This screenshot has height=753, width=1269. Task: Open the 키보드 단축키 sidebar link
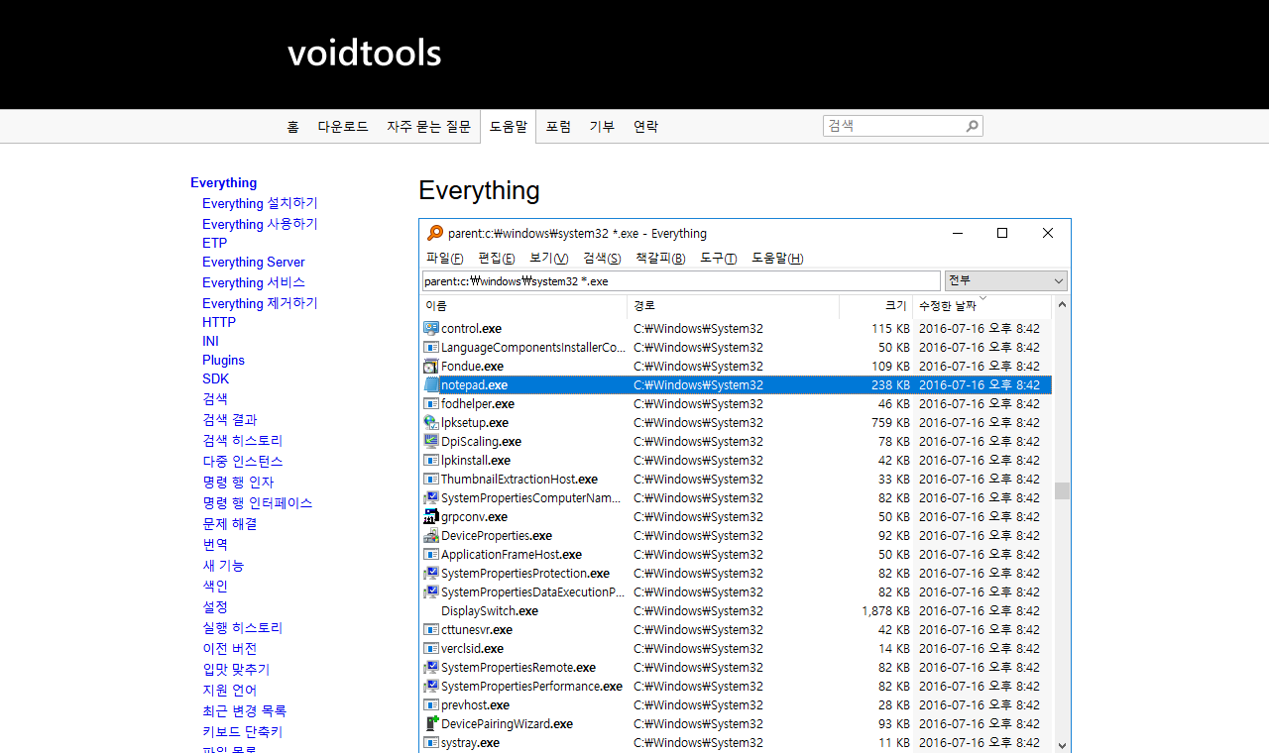(243, 731)
